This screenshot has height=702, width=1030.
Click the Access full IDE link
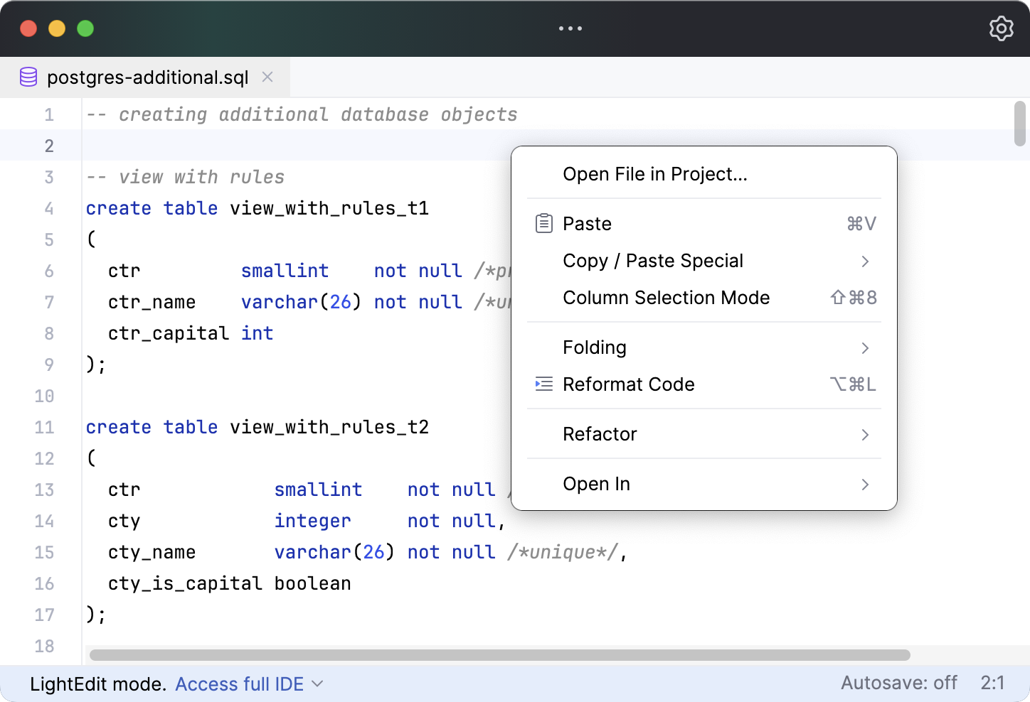point(239,684)
